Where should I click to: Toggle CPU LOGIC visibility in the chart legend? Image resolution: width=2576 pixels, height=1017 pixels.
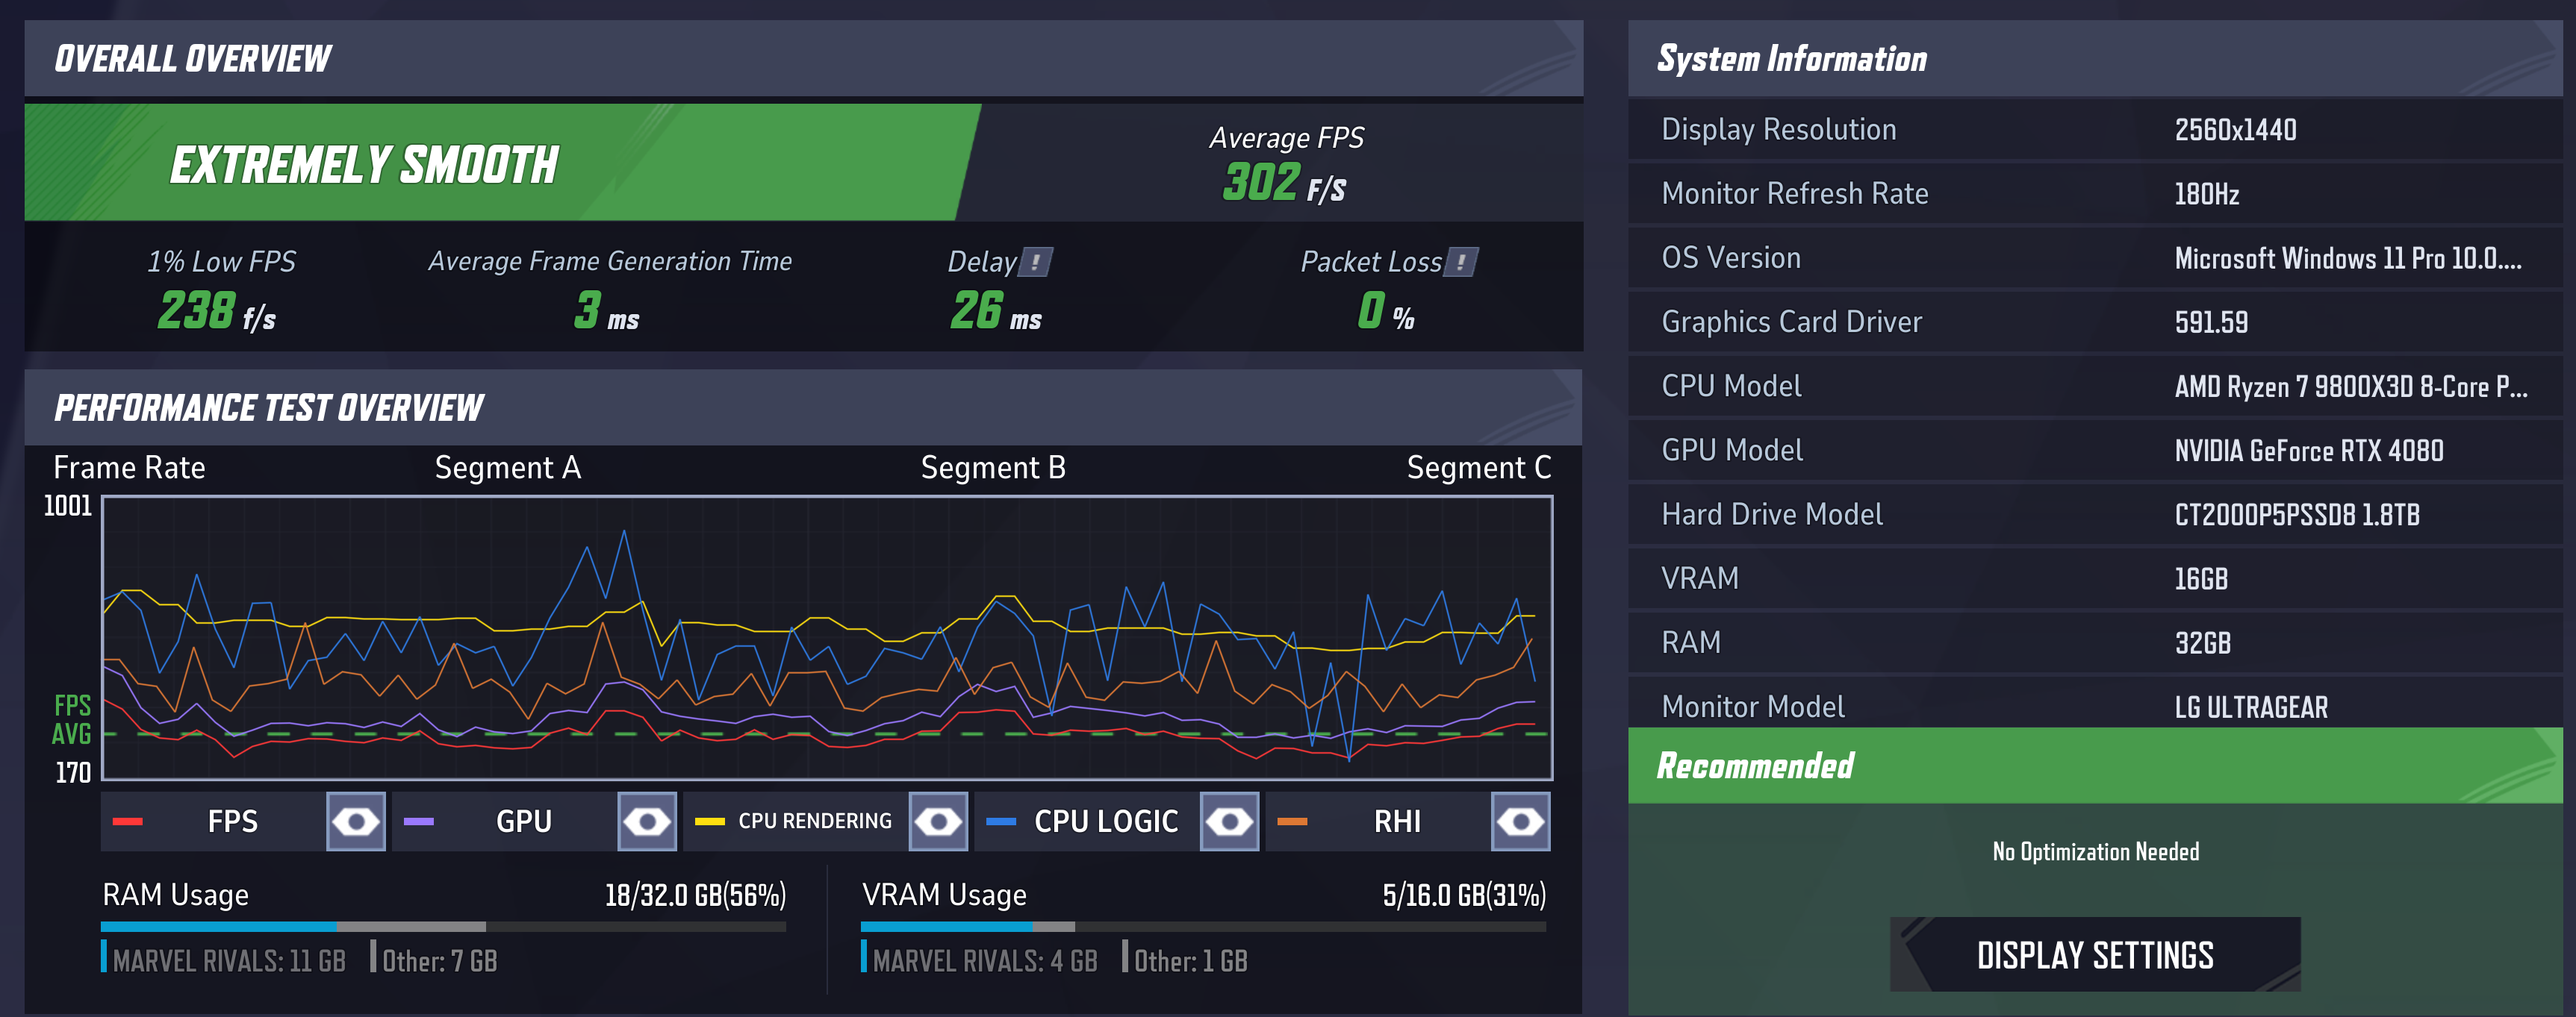(1229, 822)
